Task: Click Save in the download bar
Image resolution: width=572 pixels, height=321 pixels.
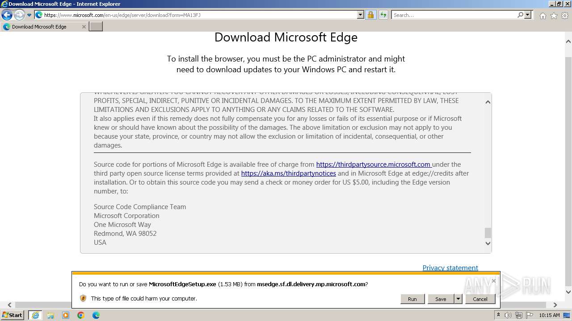Action: [441, 299]
